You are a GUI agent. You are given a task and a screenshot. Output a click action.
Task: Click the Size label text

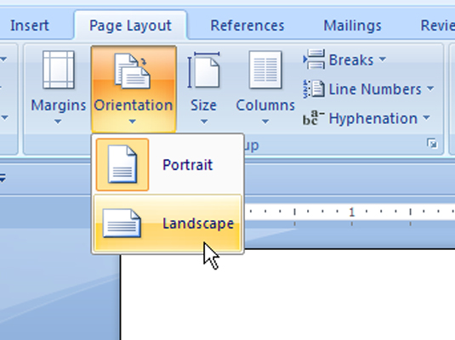tap(203, 105)
